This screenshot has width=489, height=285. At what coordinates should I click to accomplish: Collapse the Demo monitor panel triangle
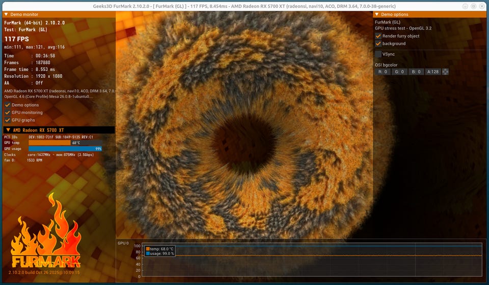coord(6,14)
